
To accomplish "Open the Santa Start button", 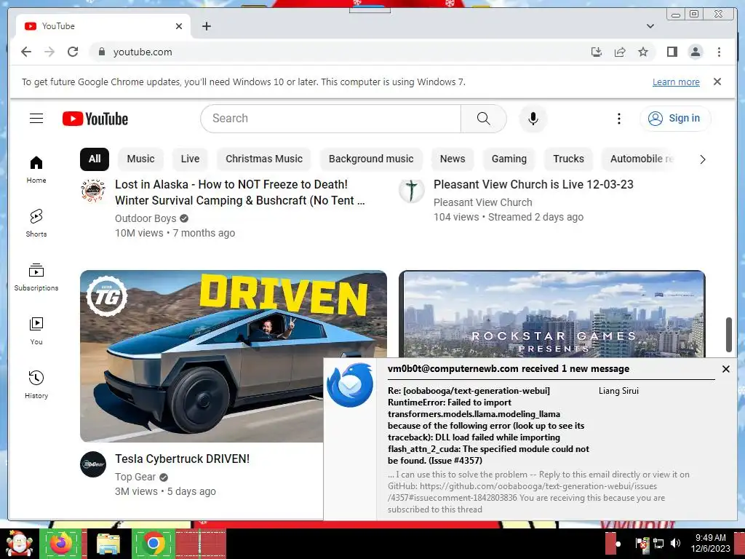I will pos(19,544).
